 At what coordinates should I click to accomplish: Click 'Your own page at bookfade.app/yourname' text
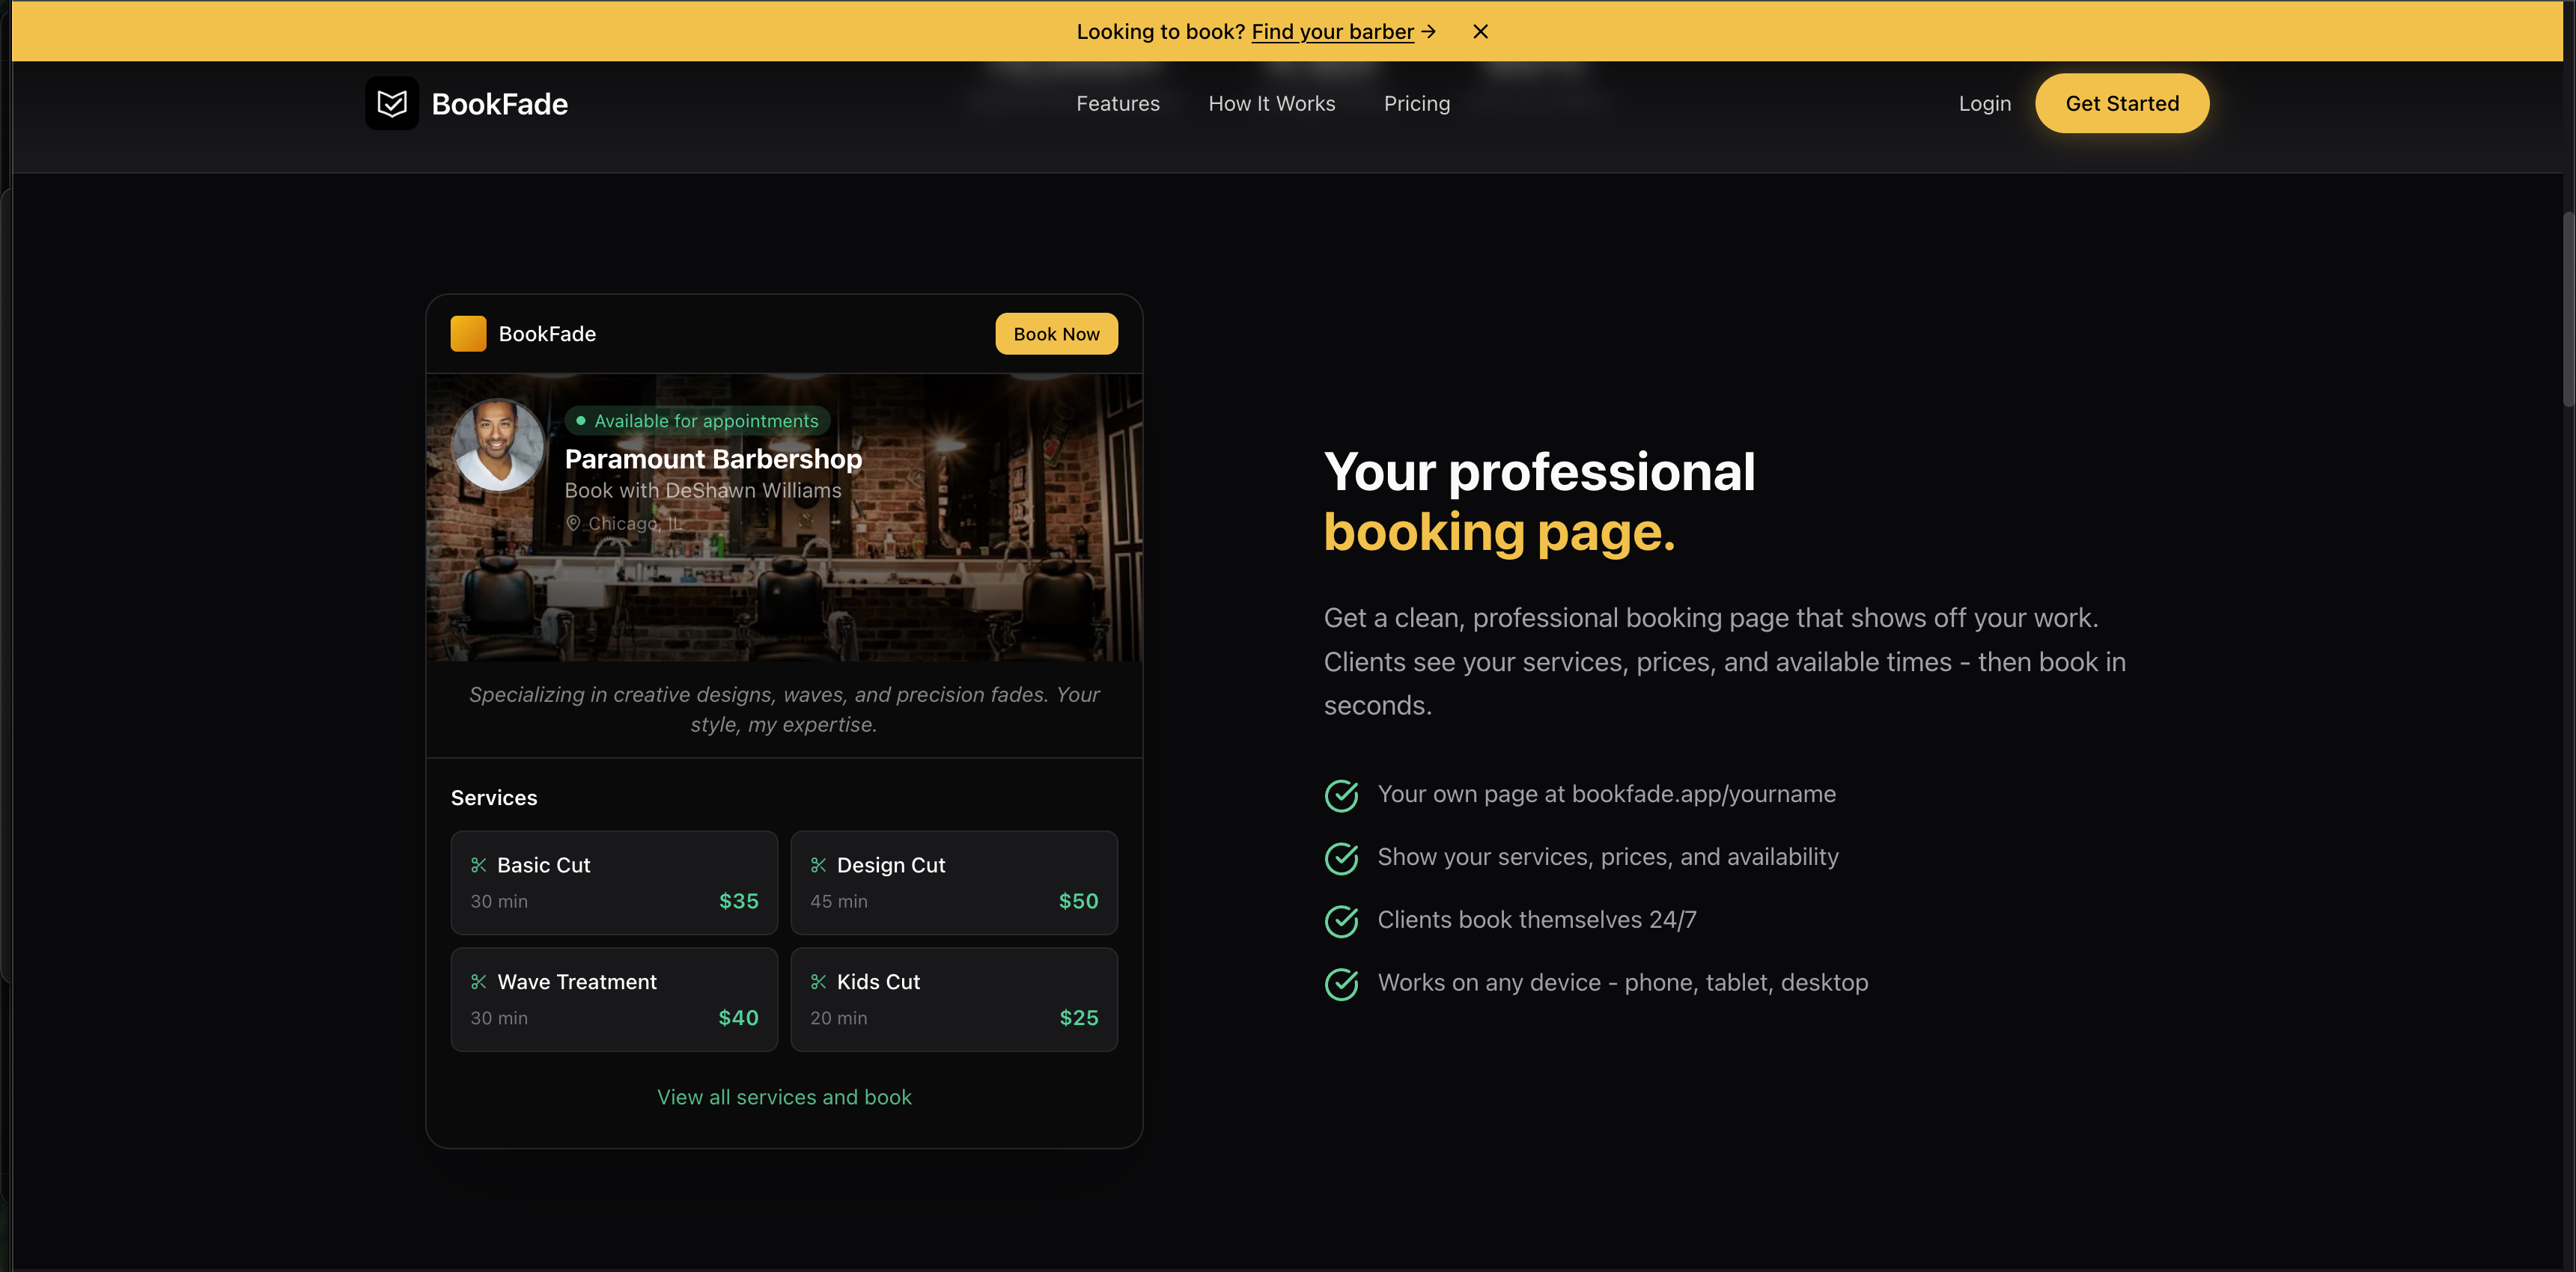tap(1606, 795)
